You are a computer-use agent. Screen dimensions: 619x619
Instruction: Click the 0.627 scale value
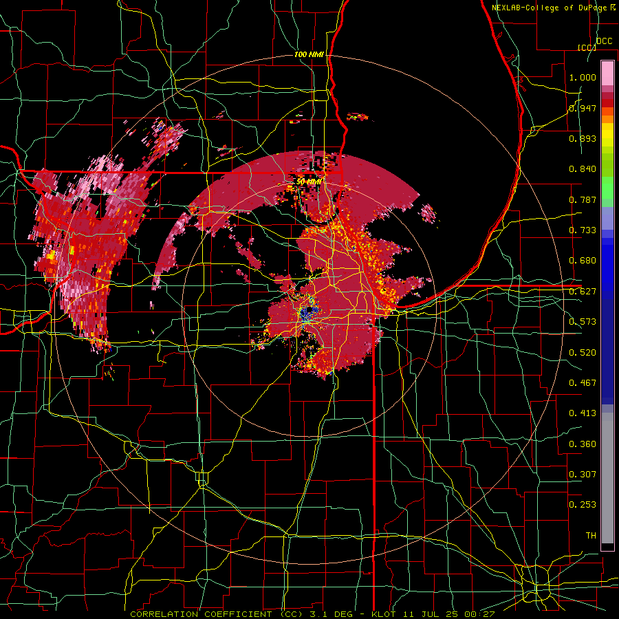pyautogui.click(x=583, y=292)
